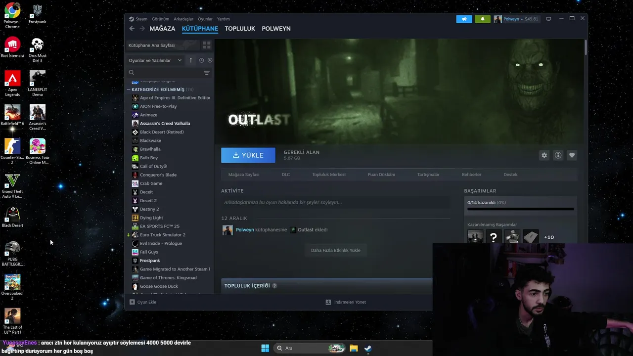Open the Topluluk Merkezi link
The height and width of the screenshot is (356, 633).
point(329,175)
